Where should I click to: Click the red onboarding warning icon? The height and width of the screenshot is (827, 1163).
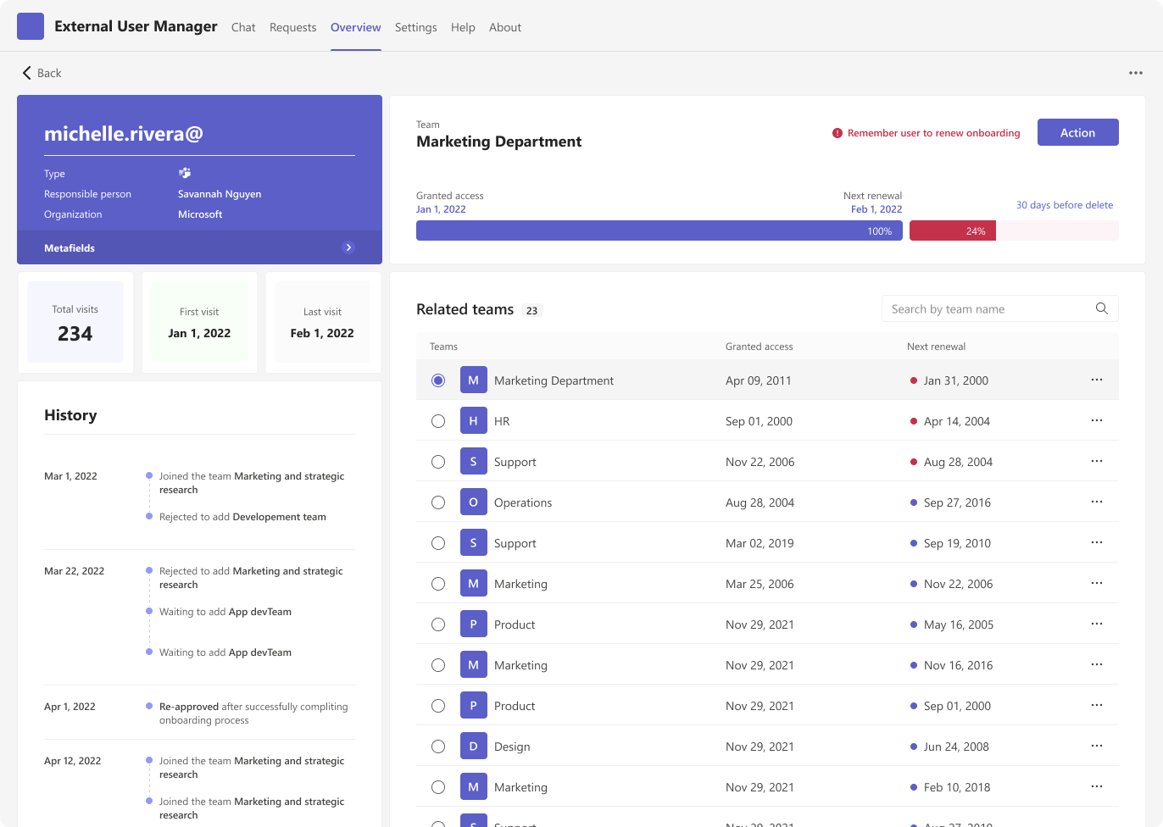(x=837, y=133)
